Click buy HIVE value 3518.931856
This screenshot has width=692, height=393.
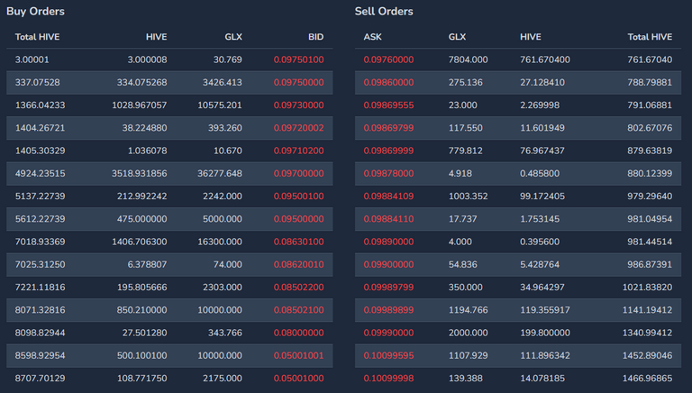pyautogui.click(x=140, y=174)
